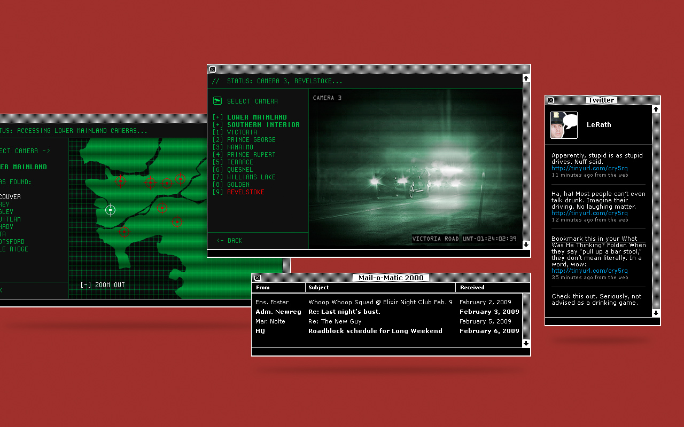Open tinyurl link in first tweet

click(x=589, y=168)
